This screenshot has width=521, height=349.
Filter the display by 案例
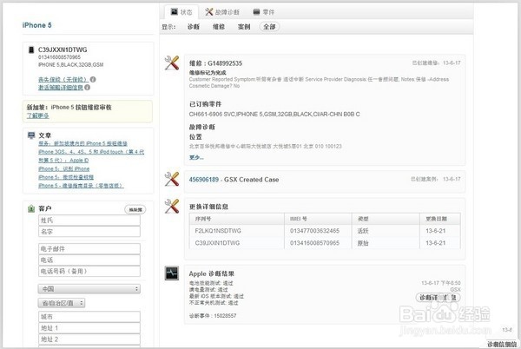point(244,27)
